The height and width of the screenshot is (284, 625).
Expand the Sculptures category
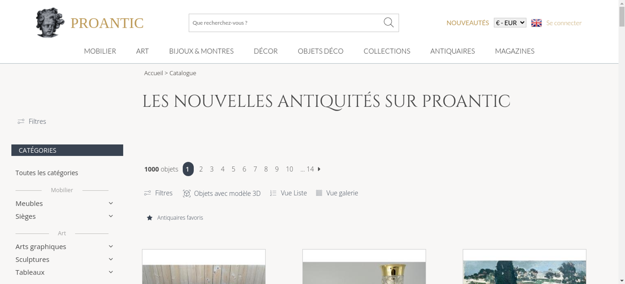(111, 259)
